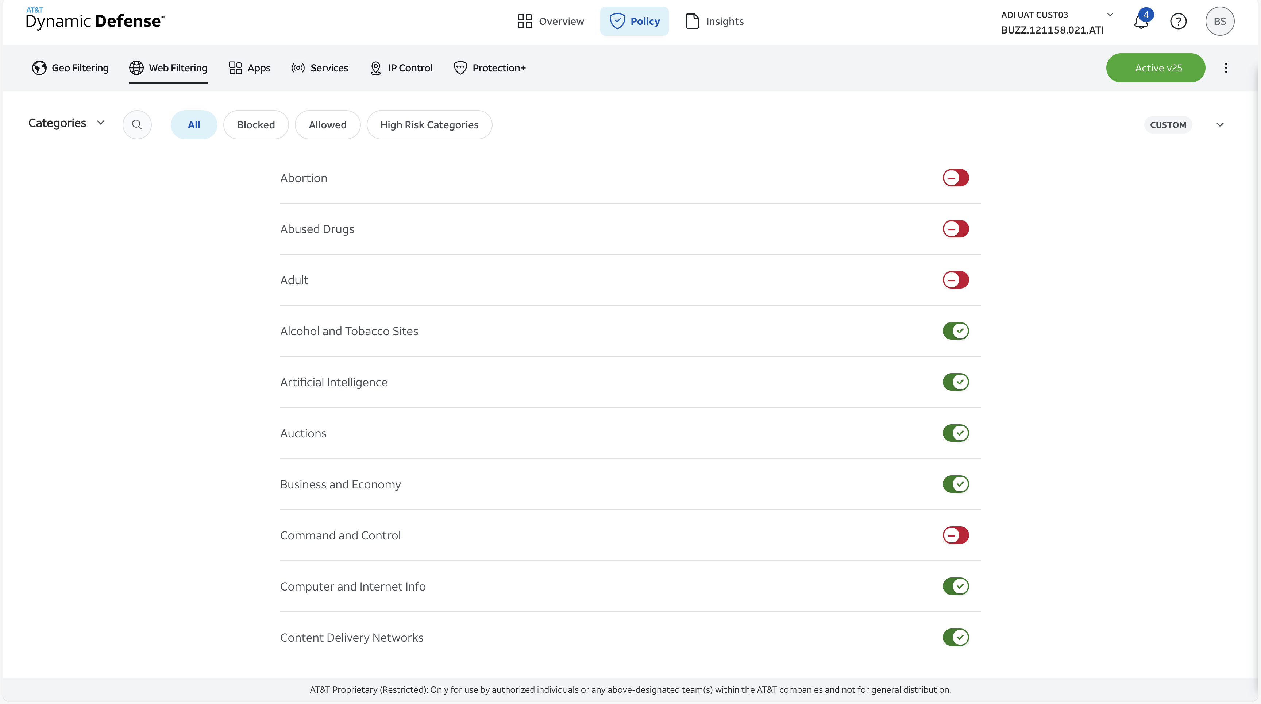
Task: Disable Alcohol and Tobacco Sites toggle
Action: coord(956,331)
